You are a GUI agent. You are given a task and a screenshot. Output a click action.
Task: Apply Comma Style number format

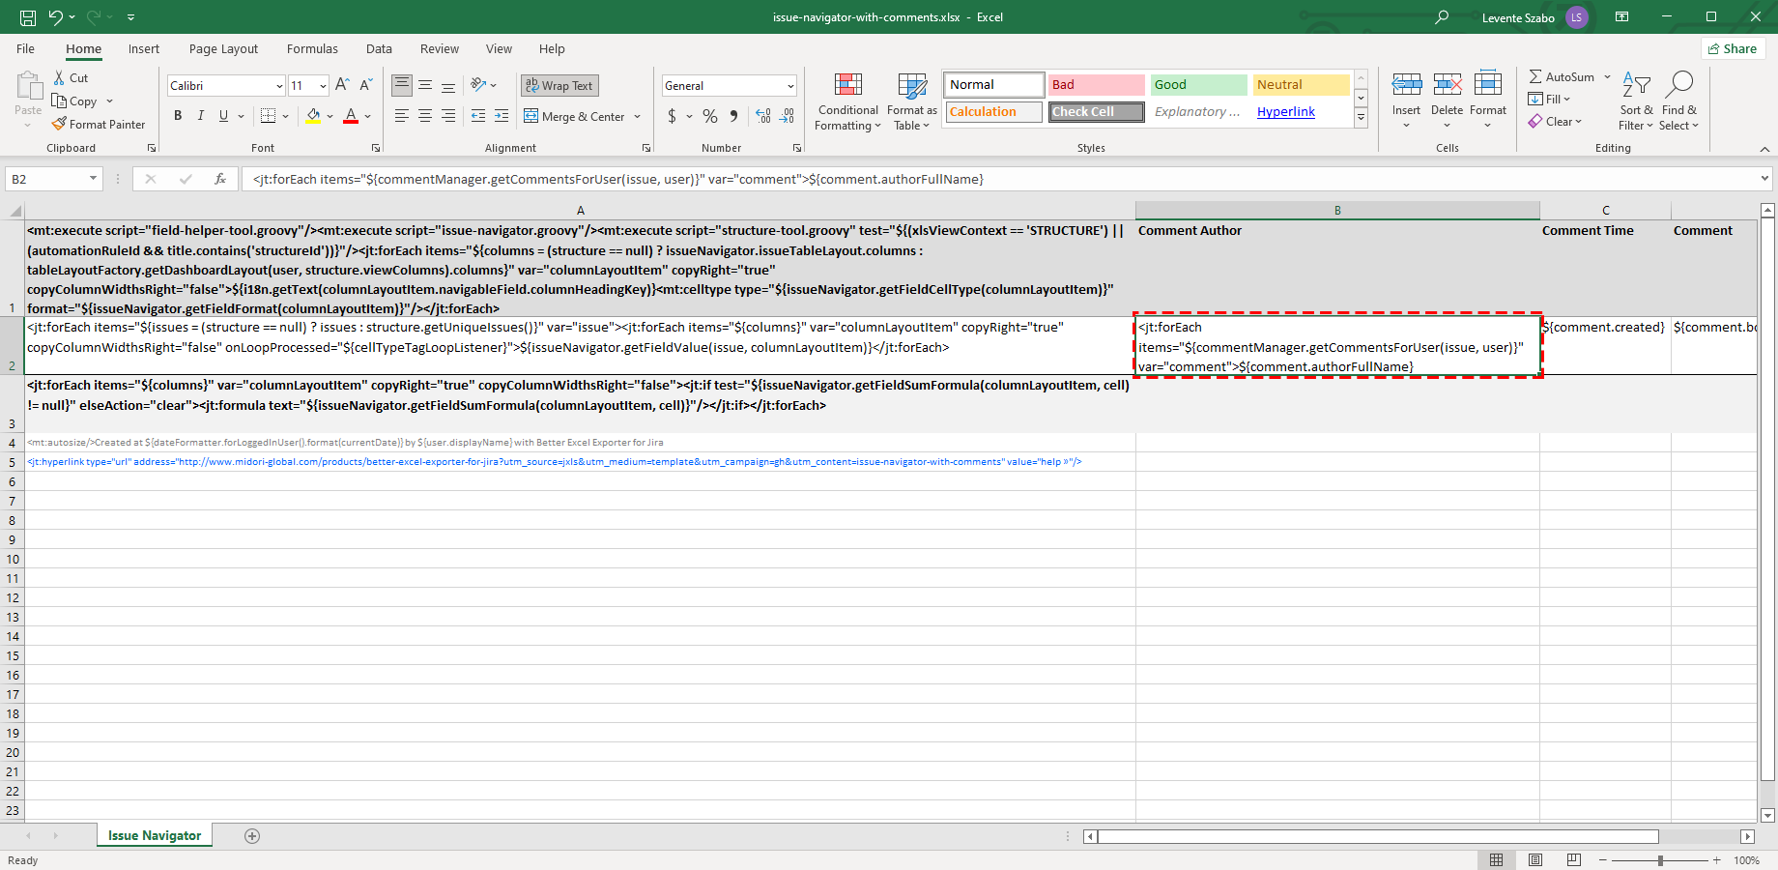(734, 116)
